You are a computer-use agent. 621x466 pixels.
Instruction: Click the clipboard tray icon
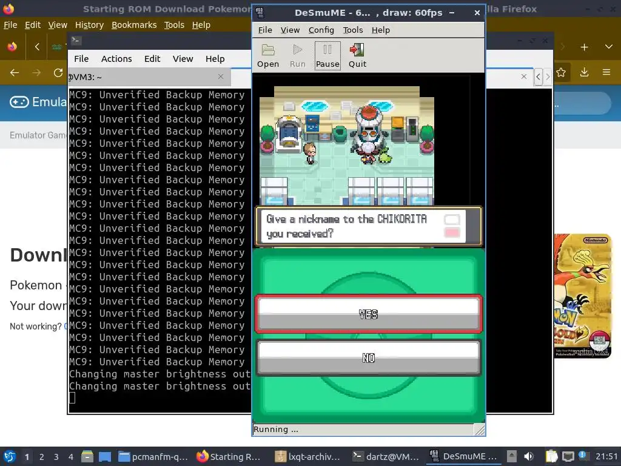[551, 456]
